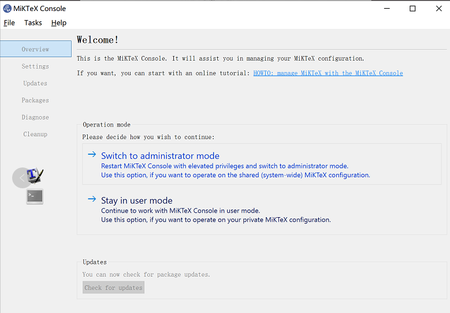Choose Stay in user mode
The width and height of the screenshot is (450, 313).
(x=262, y=210)
